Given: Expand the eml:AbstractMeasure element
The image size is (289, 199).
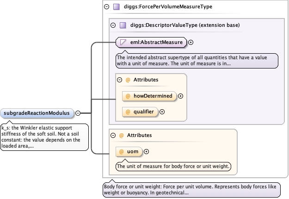Looking at the screenshot, I should [x=191, y=42].
